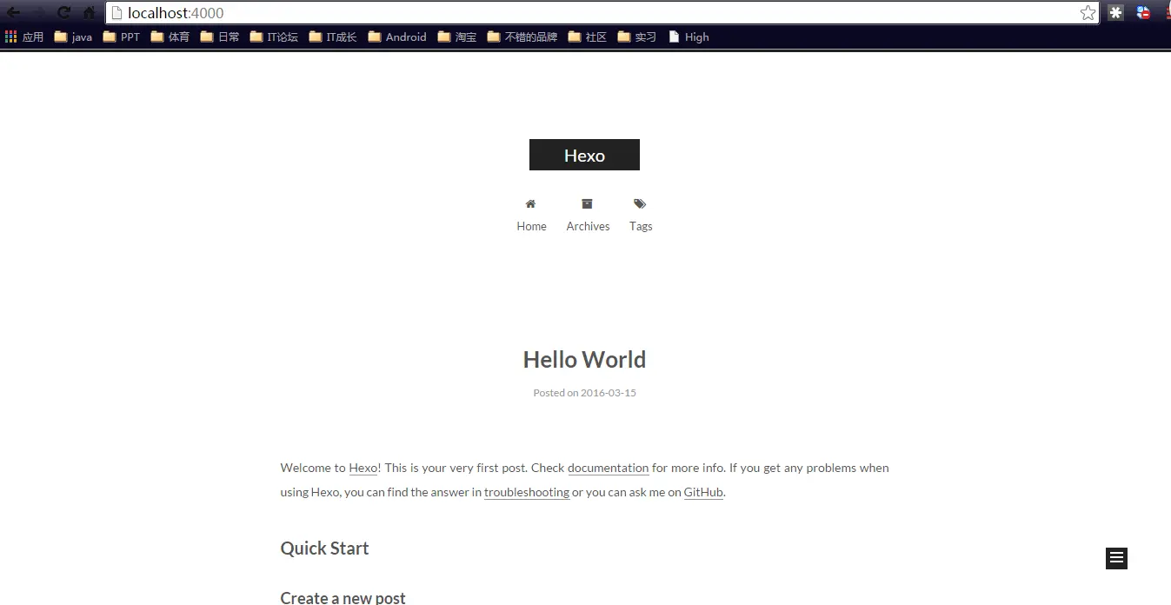The height and width of the screenshot is (605, 1171).
Task: Follow the documentation link
Action: point(609,468)
